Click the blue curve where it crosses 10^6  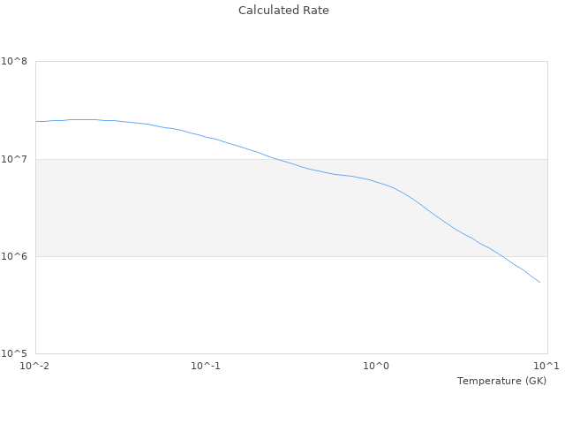(500, 256)
